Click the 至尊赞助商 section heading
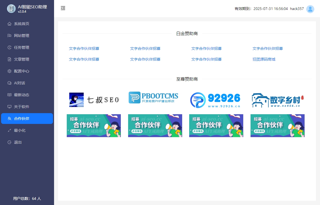The image size is (320, 205). [x=187, y=79]
